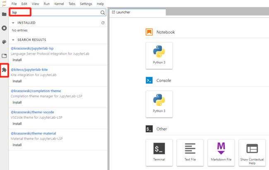Click the search magnifier icon

103,12
